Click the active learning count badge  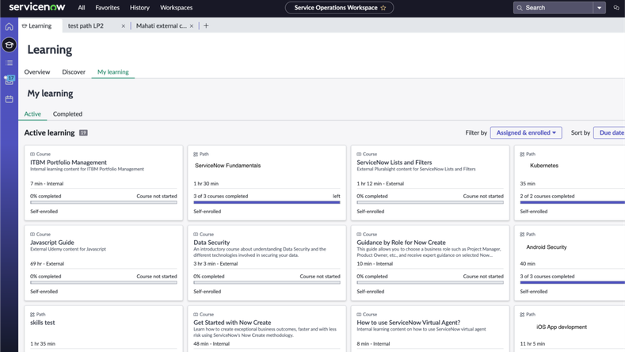point(83,133)
